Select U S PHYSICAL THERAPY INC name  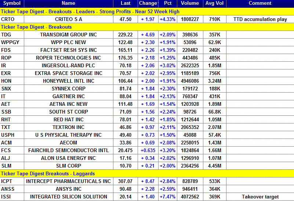(68, 135)
